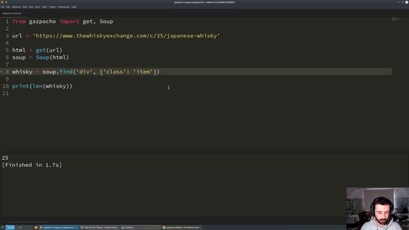Click the 'gazpacho' module name on line 1
This screenshot has height=230, width=409.
(x=42, y=21)
